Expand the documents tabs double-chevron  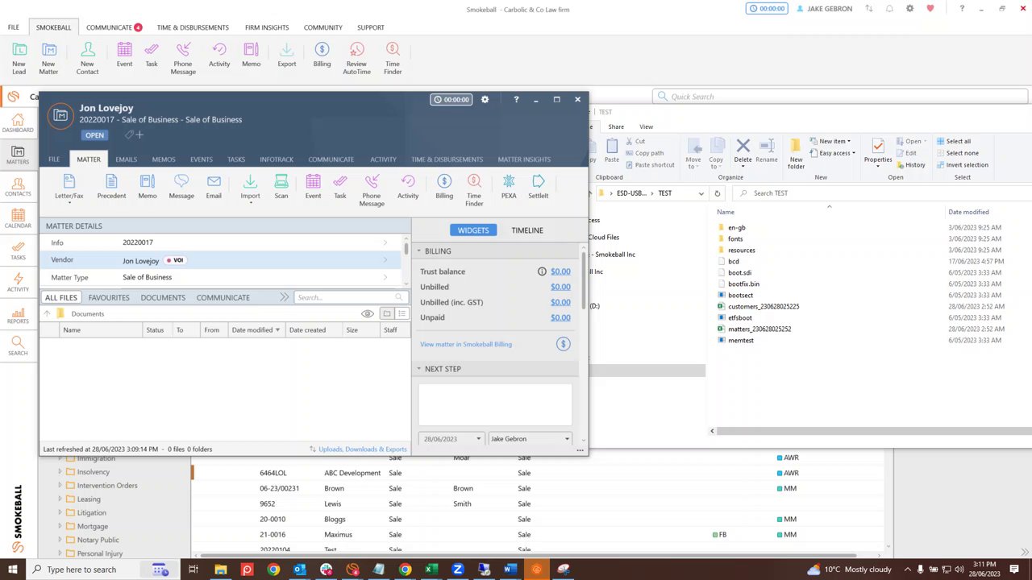tap(284, 297)
